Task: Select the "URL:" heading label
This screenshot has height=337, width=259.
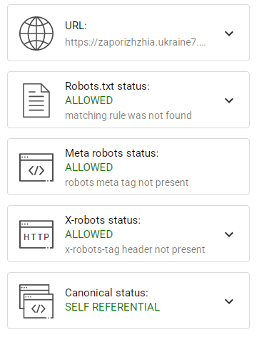Action: click(76, 26)
